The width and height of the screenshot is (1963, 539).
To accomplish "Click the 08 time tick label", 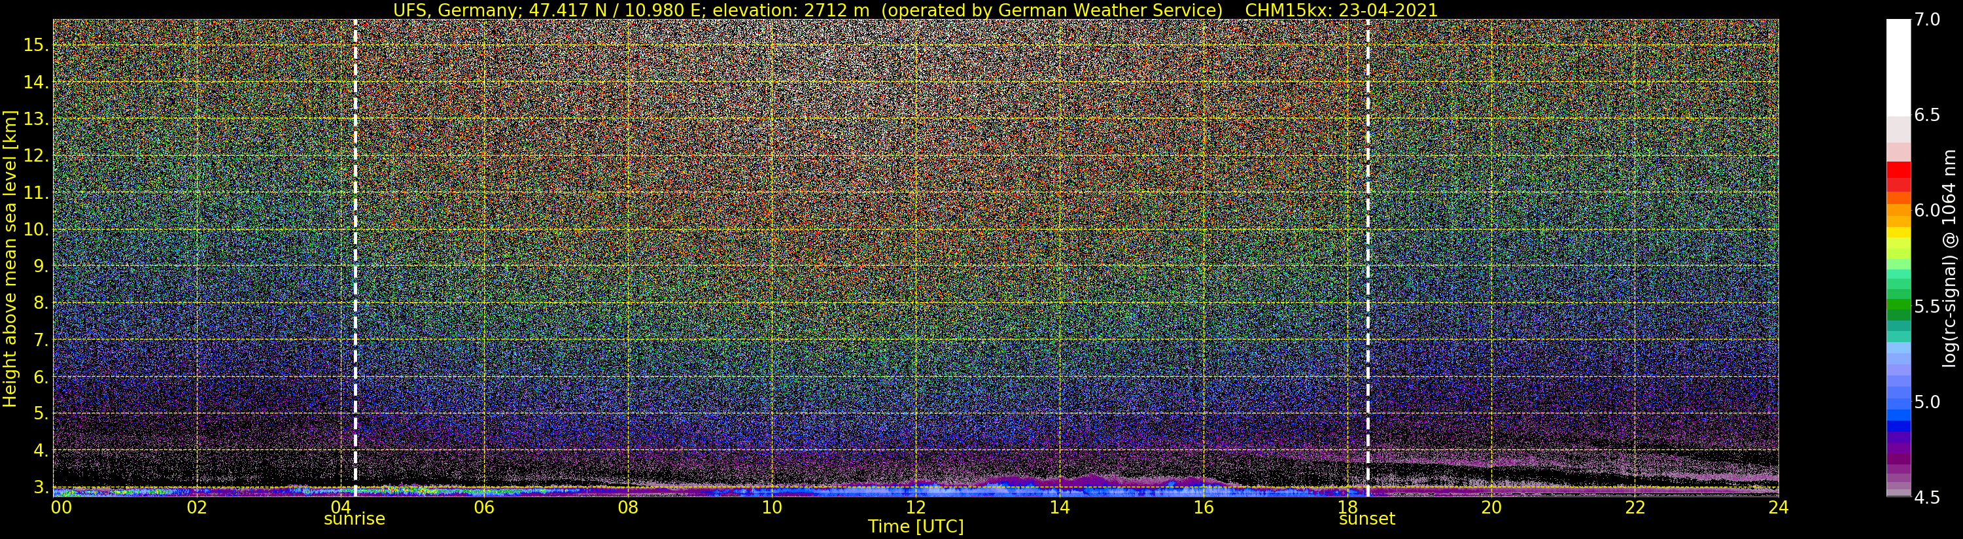I will (x=628, y=507).
